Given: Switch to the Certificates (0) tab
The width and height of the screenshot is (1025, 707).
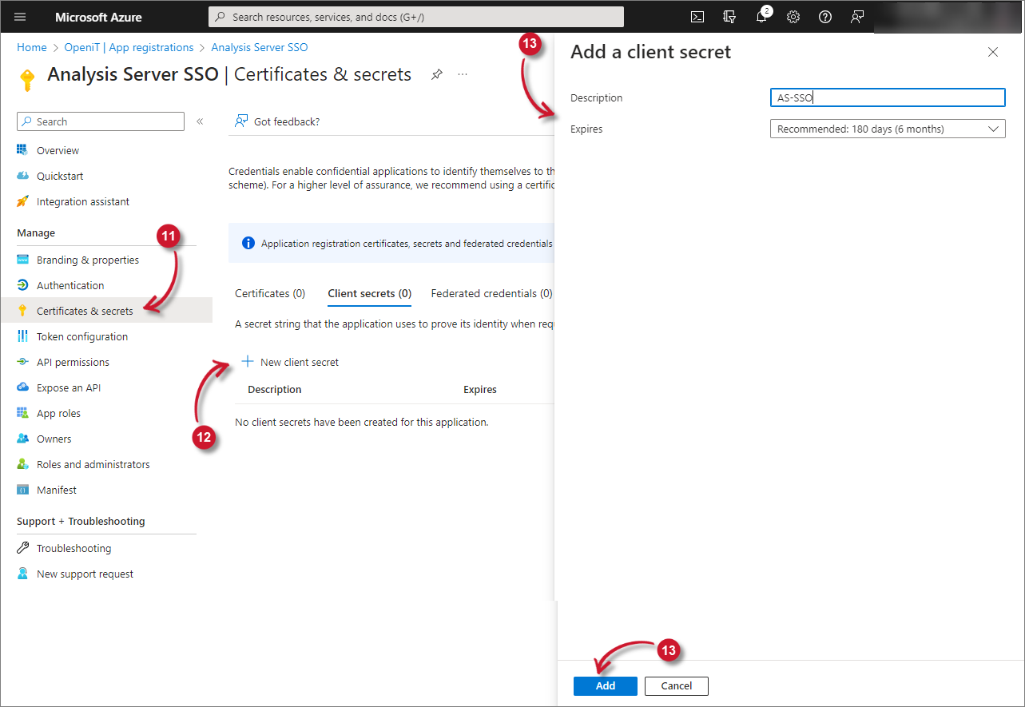Looking at the screenshot, I should click(x=270, y=293).
